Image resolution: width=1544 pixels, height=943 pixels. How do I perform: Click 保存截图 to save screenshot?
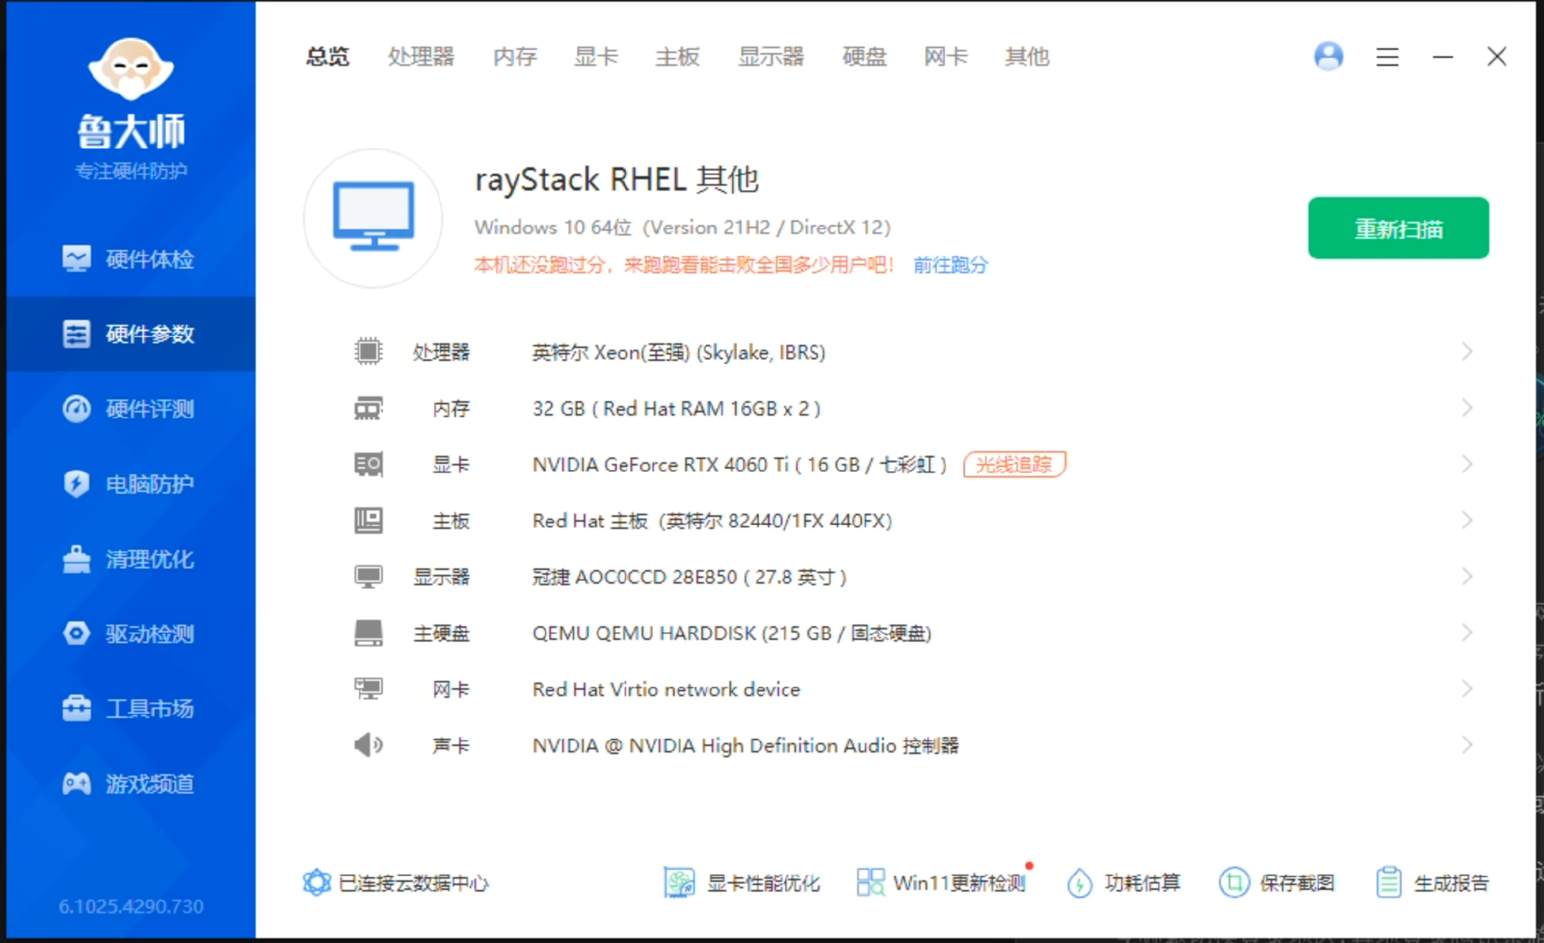(1277, 883)
